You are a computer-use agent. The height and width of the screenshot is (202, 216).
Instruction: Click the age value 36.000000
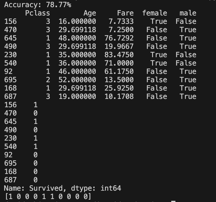click(x=77, y=63)
